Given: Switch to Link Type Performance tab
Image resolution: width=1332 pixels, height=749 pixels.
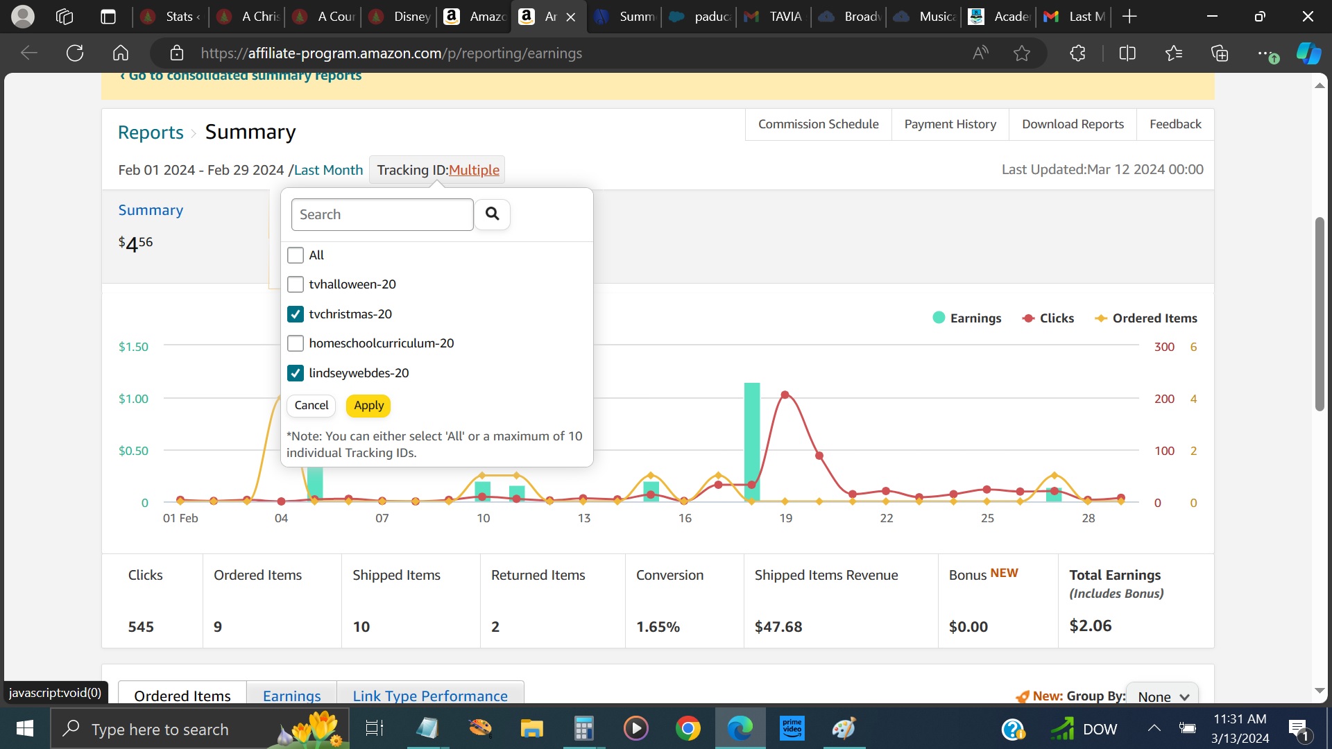Looking at the screenshot, I should click(430, 695).
